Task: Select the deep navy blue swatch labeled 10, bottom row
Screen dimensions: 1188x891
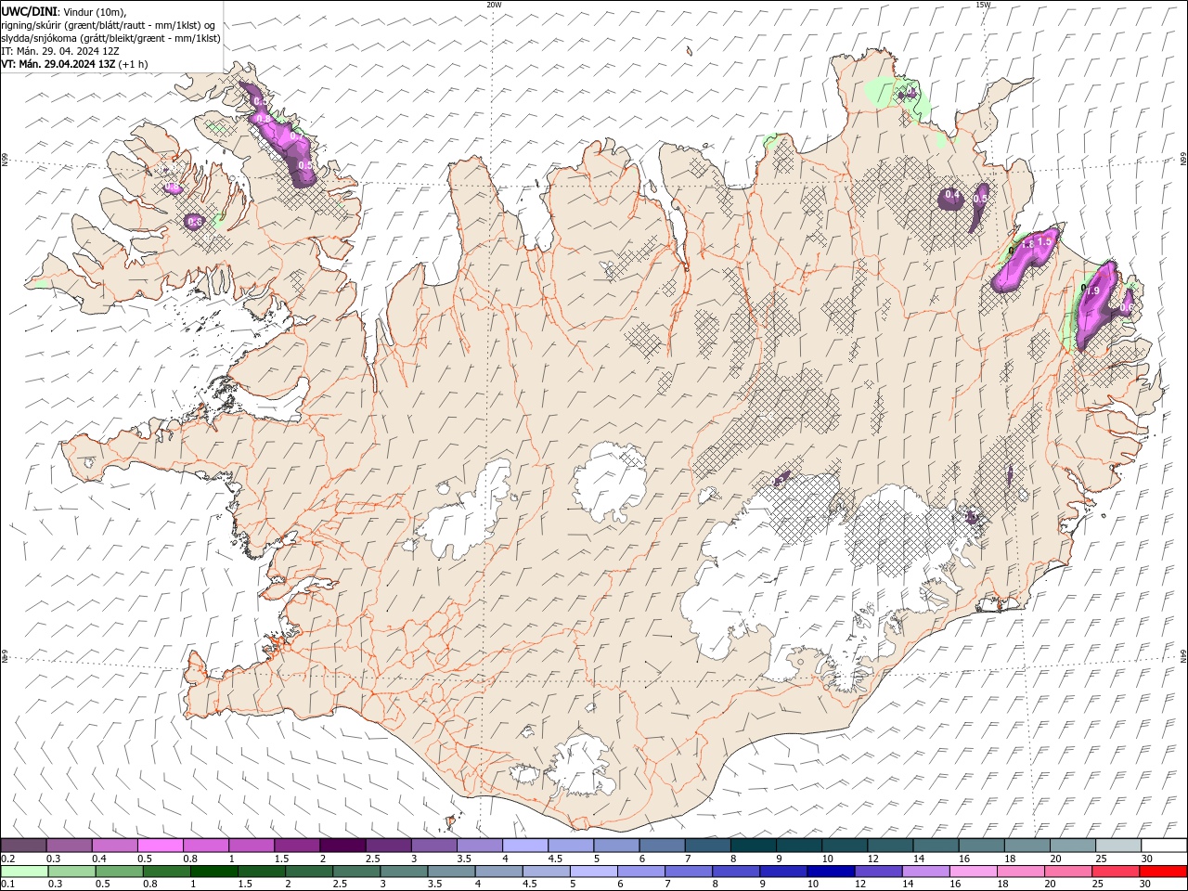Action: pyautogui.click(x=831, y=871)
